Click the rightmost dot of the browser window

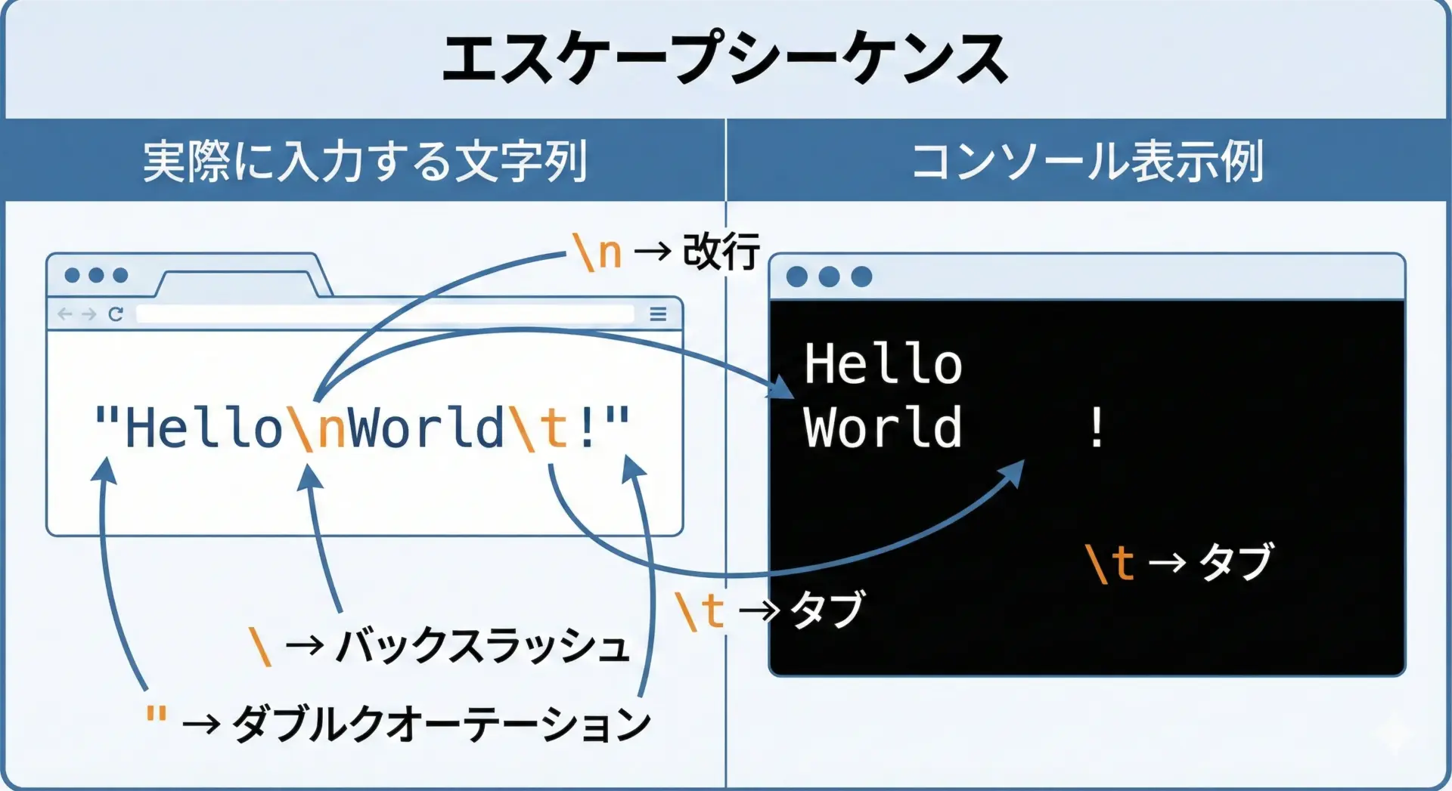coord(120,275)
